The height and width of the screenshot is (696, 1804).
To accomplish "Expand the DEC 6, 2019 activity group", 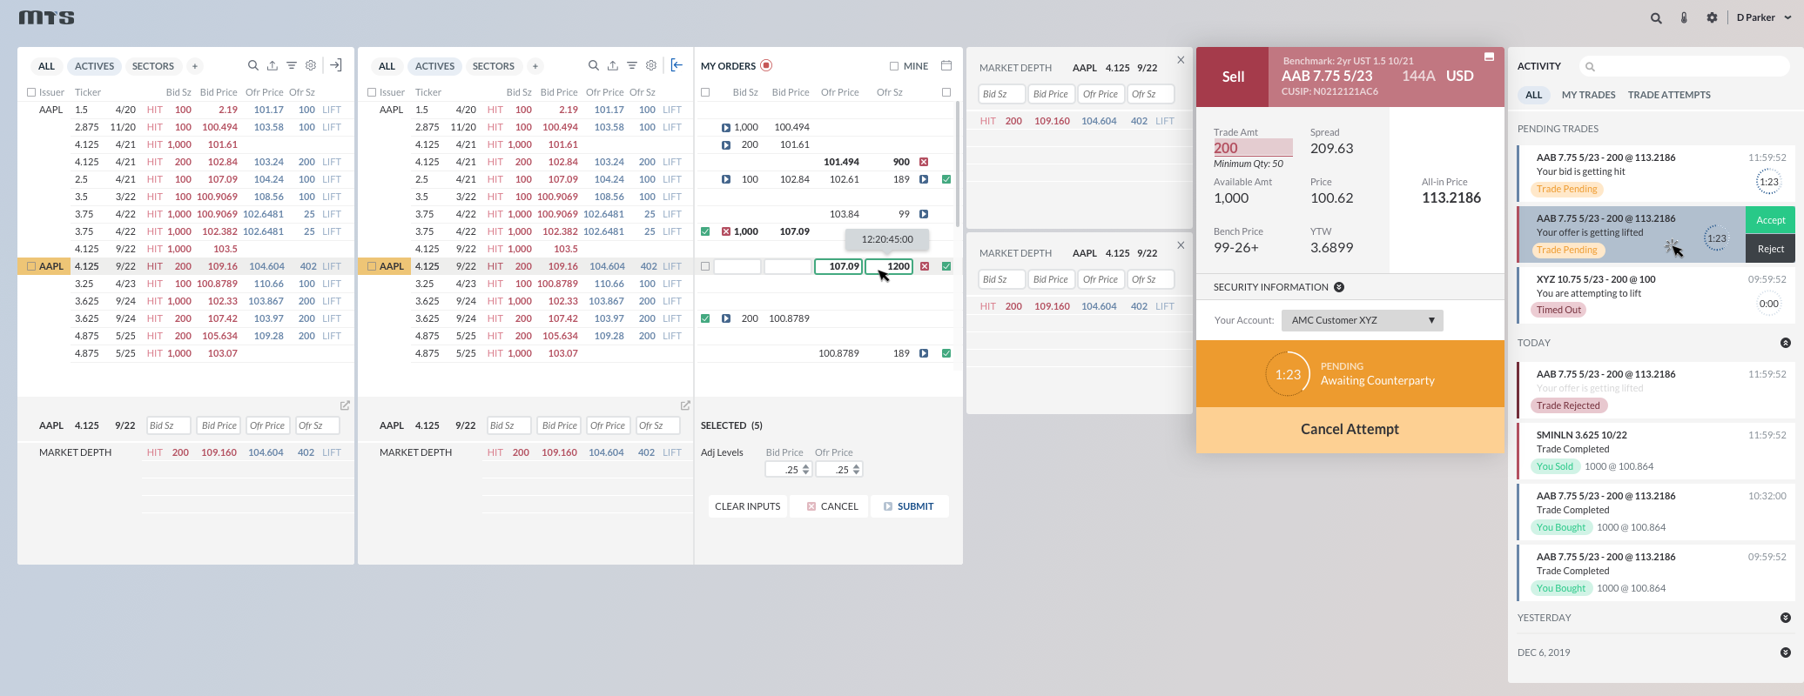I will pos(1786,652).
